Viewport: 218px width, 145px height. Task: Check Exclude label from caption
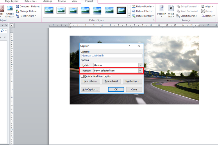[x=82, y=76]
